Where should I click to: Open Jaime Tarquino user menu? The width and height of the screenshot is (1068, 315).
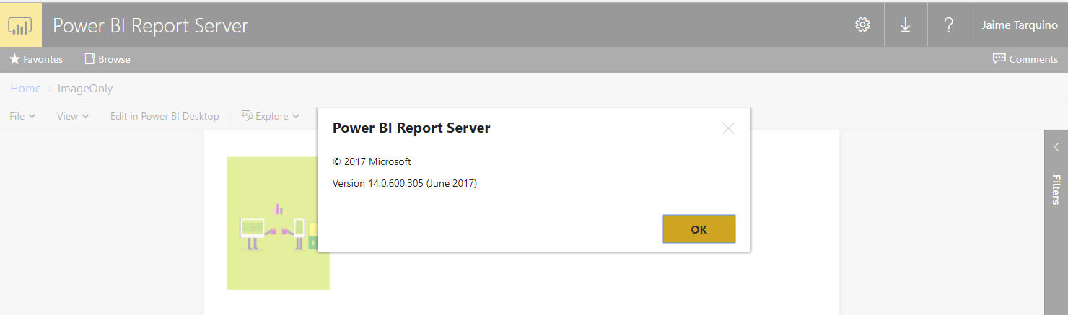pos(1020,25)
